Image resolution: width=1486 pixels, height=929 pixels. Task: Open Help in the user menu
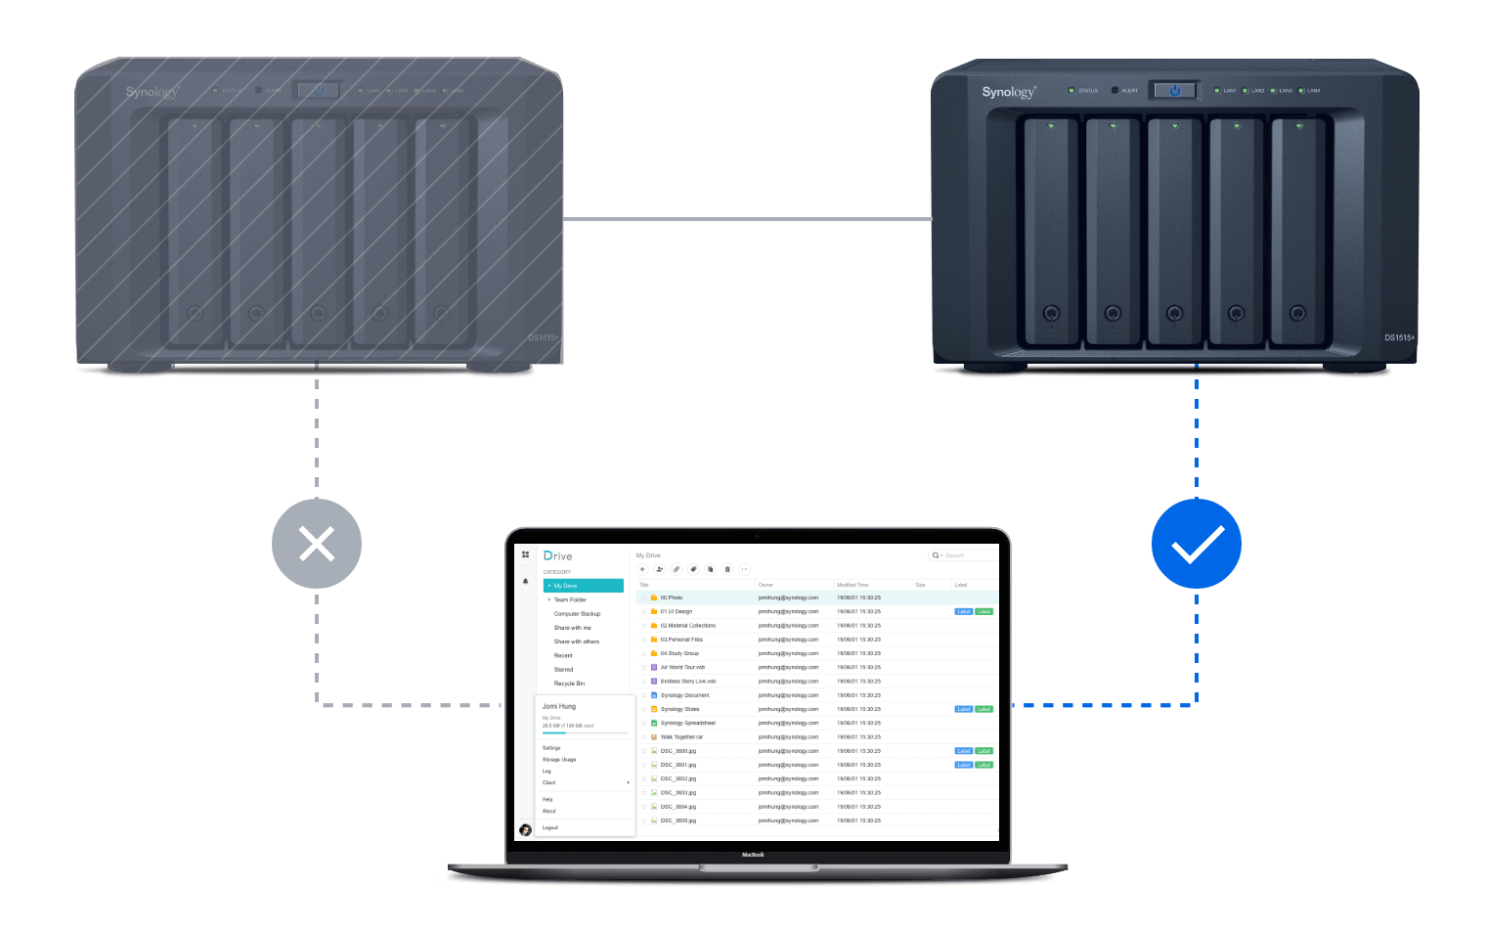(x=547, y=799)
